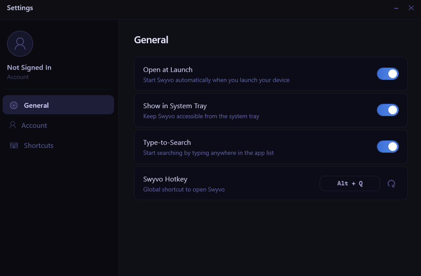The image size is (421, 276).
Task: Click the Show in System Tray title
Action: tap(175, 106)
